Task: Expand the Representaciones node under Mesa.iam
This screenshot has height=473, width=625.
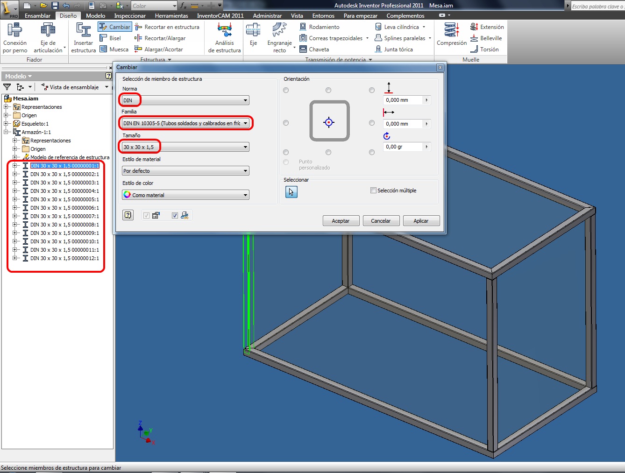Action: tap(6, 107)
